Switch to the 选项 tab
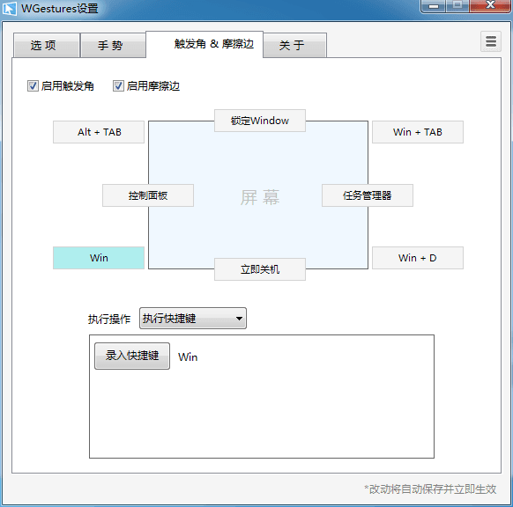 tap(47, 45)
